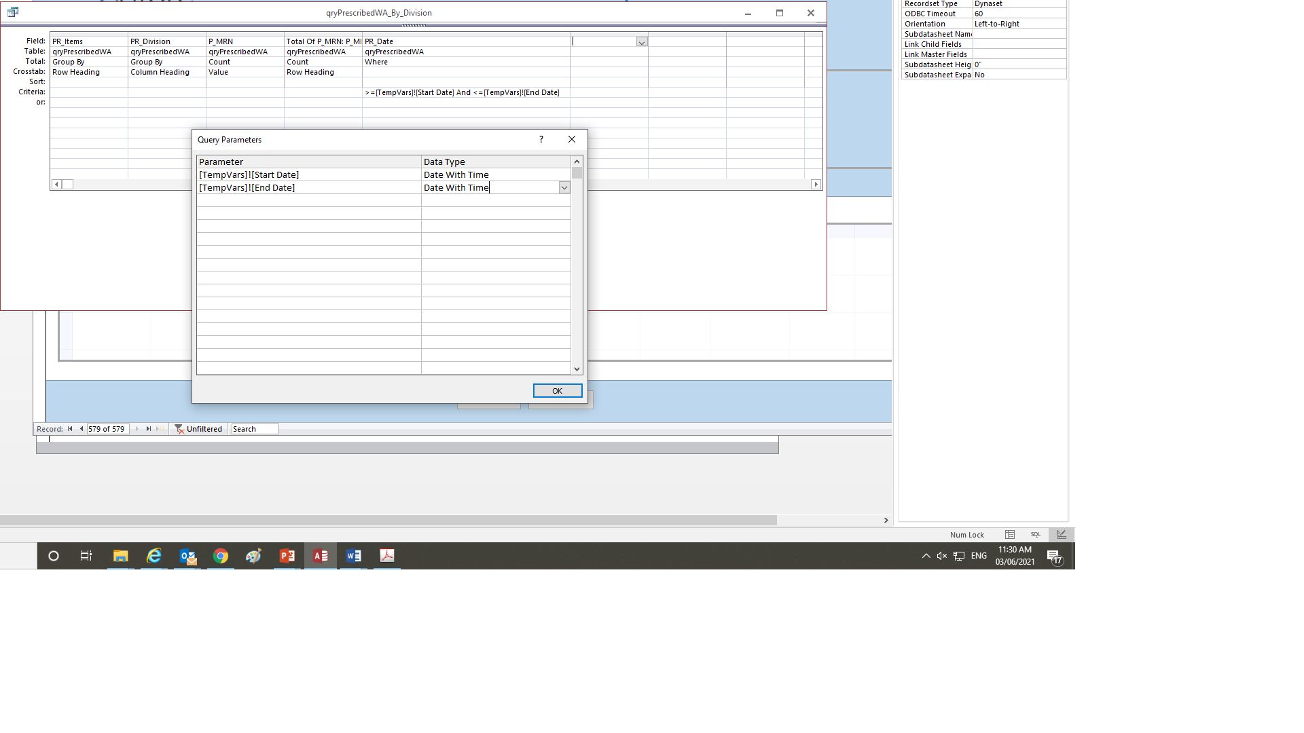The image size is (1304, 733).
Task: Switch to Datasheet View in status bar
Action: tap(1009, 535)
